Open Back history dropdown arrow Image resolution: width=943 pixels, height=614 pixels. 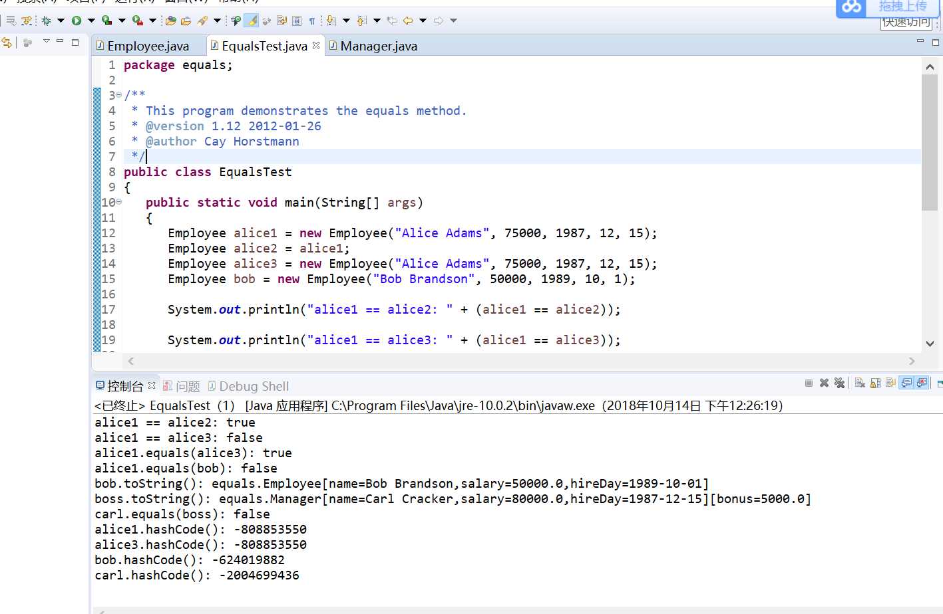tap(423, 21)
